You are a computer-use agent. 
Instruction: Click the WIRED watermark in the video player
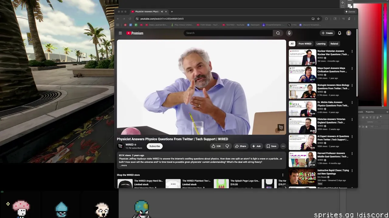click(281, 127)
